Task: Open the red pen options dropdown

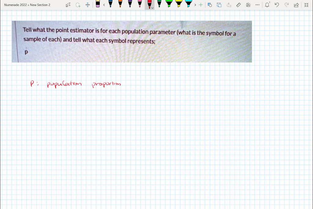Action: pos(152,8)
